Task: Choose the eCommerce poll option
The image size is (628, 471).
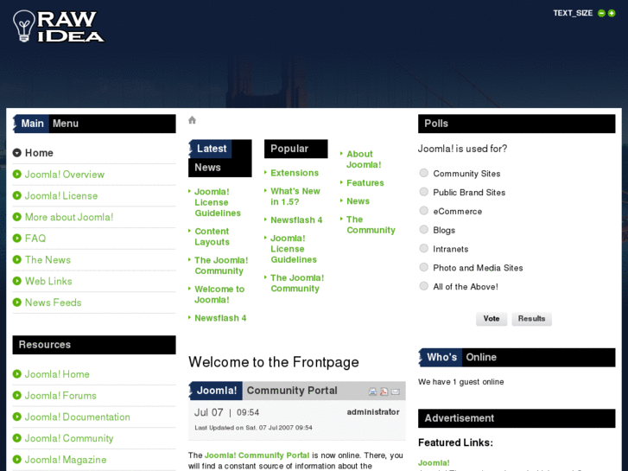Action: pyautogui.click(x=424, y=211)
